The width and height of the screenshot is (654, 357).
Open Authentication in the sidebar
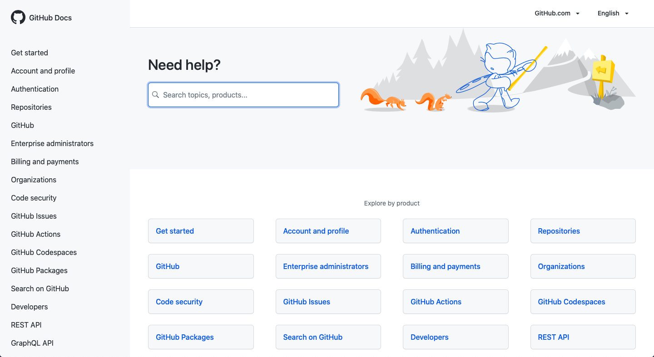coord(35,89)
